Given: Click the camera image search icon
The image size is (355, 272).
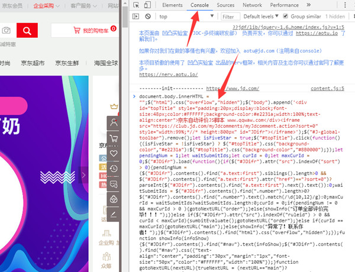Looking at the screenshot, I should (x=6, y=30).
